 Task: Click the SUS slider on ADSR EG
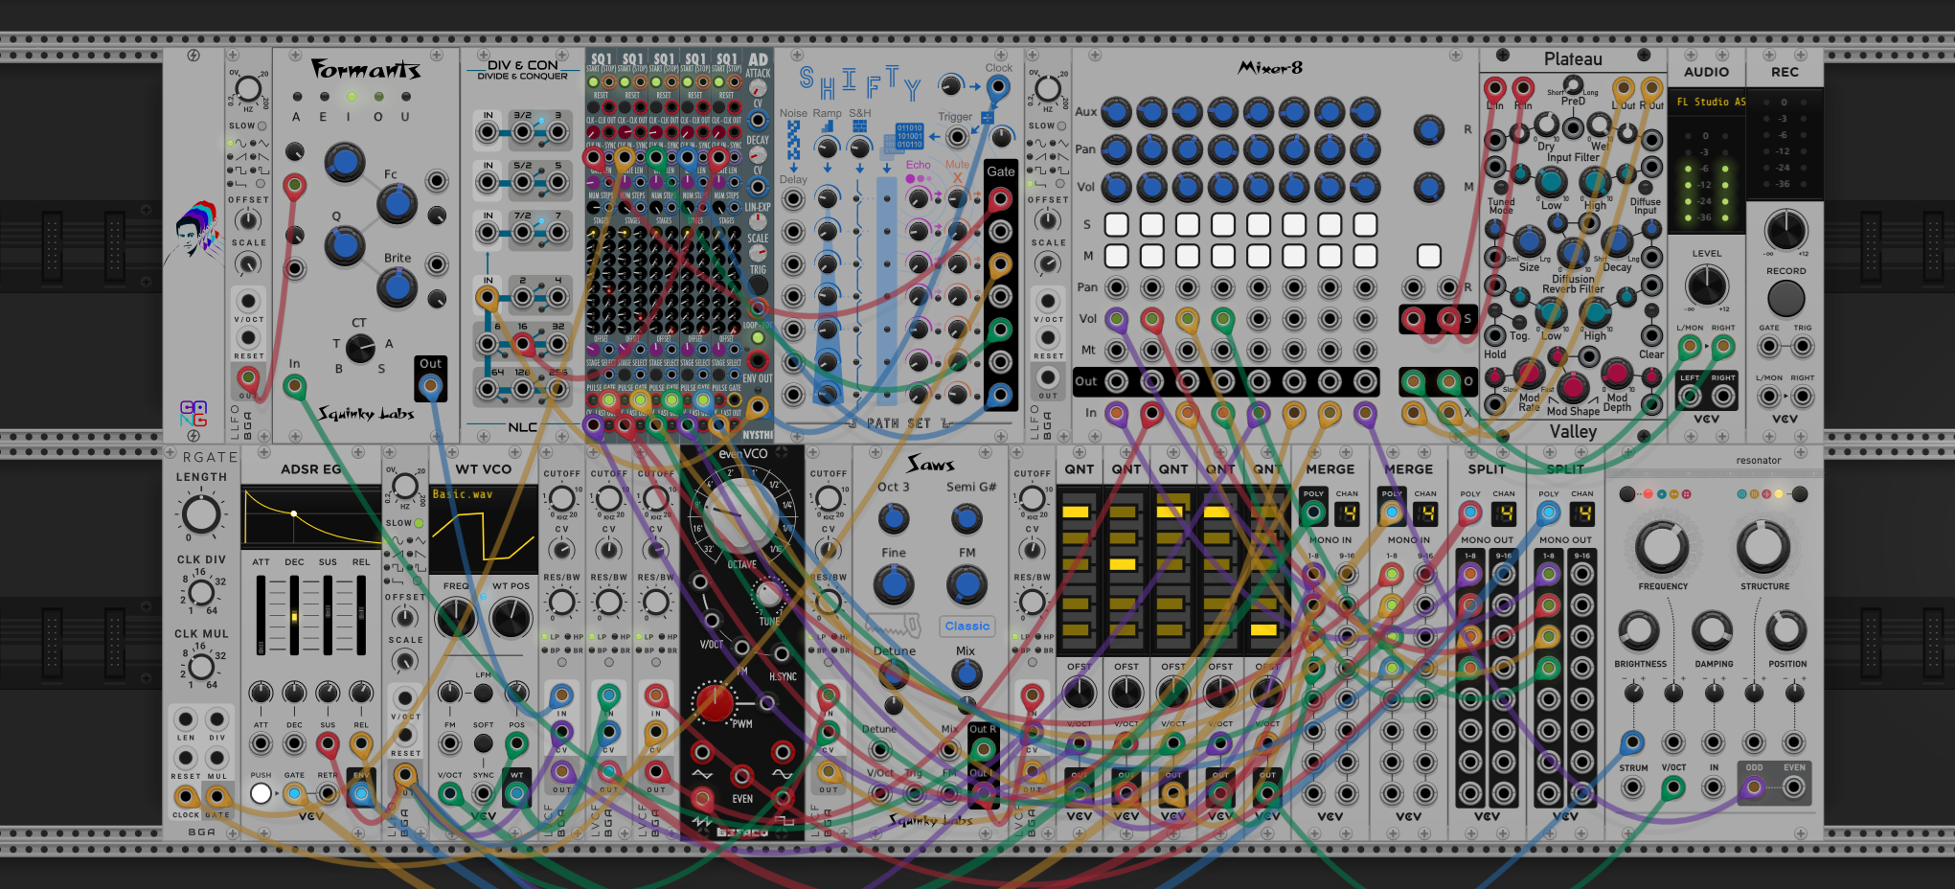pyautogui.click(x=328, y=616)
